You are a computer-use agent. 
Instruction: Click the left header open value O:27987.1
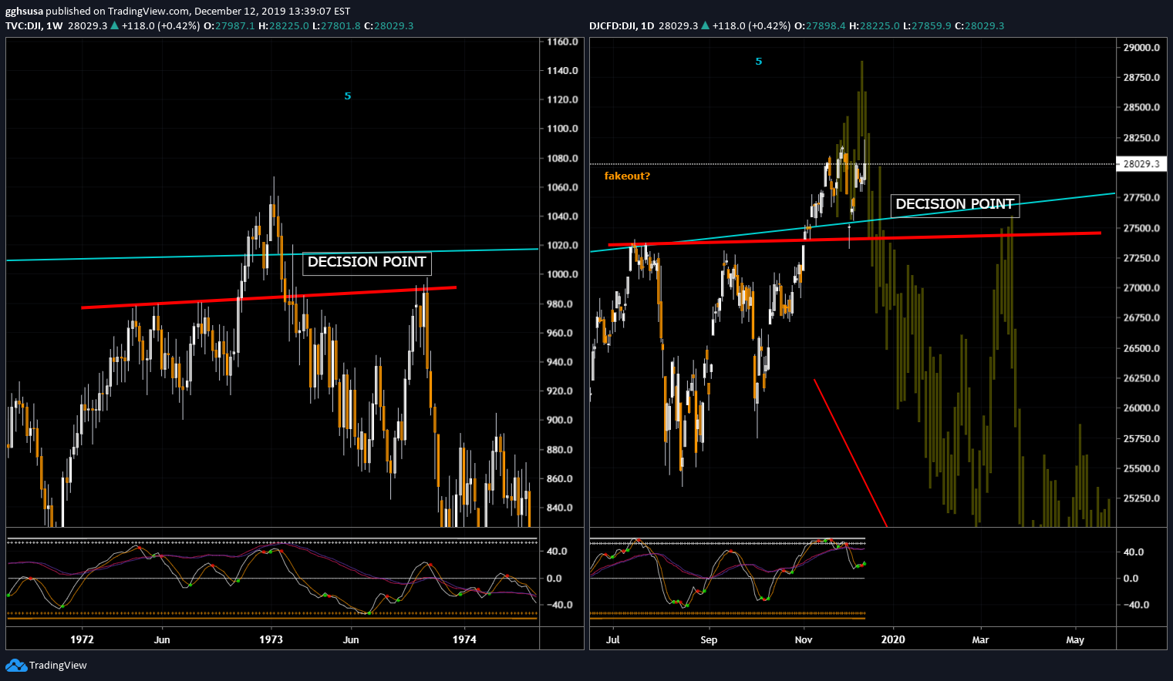[229, 25]
